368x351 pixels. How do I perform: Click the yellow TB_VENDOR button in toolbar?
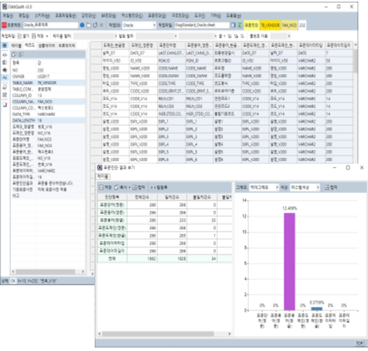coord(270,25)
